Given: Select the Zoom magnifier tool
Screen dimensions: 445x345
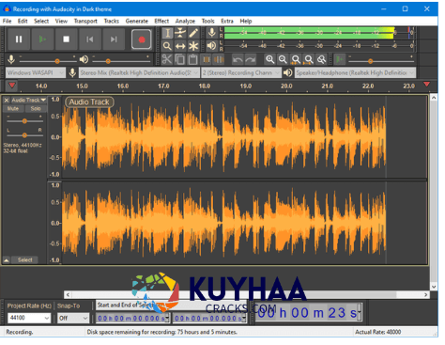Looking at the screenshot, I should (x=167, y=46).
